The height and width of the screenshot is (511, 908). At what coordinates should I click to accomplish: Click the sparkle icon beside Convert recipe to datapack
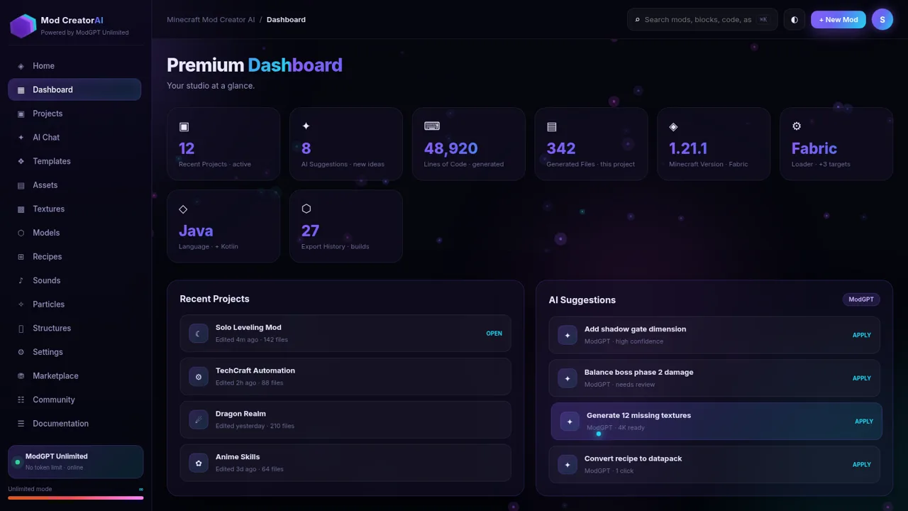(x=567, y=465)
